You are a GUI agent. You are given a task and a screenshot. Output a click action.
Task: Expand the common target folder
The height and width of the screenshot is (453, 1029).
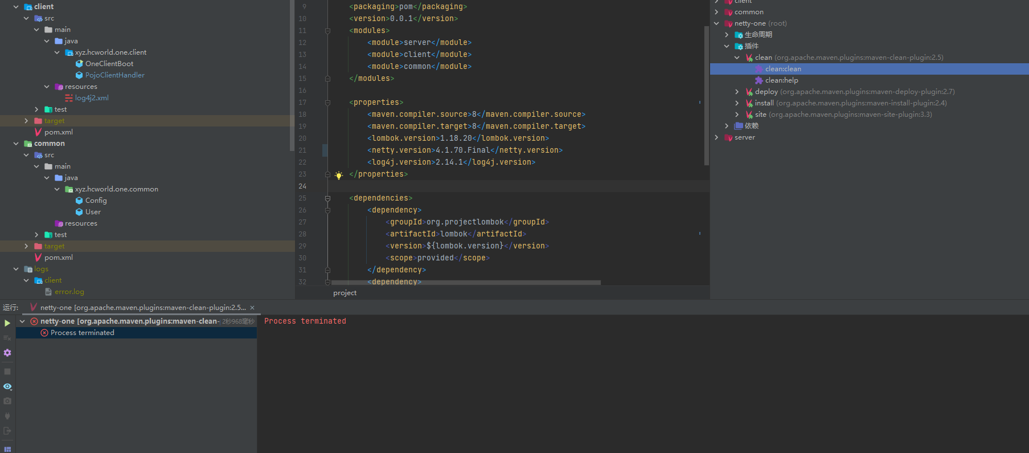pyautogui.click(x=26, y=246)
